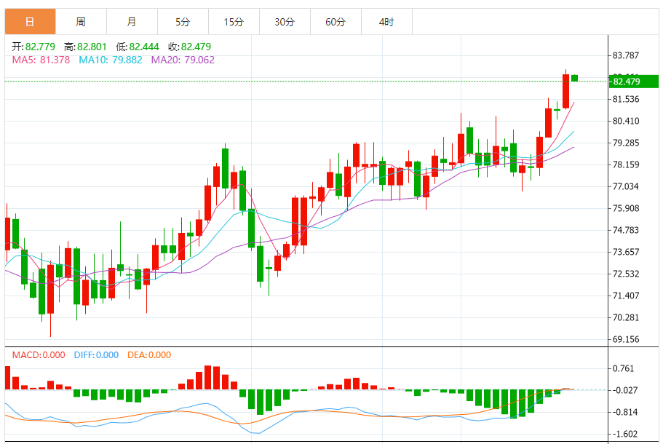Click the tallest red MACD histogram bar
663x444 pixels.
pyautogui.click(x=207, y=377)
